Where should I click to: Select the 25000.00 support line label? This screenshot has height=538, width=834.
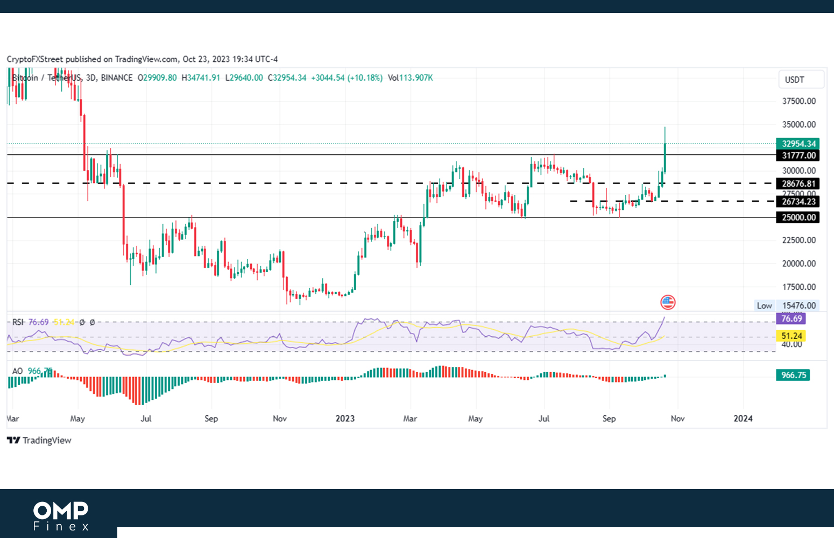tap(798, 217)
